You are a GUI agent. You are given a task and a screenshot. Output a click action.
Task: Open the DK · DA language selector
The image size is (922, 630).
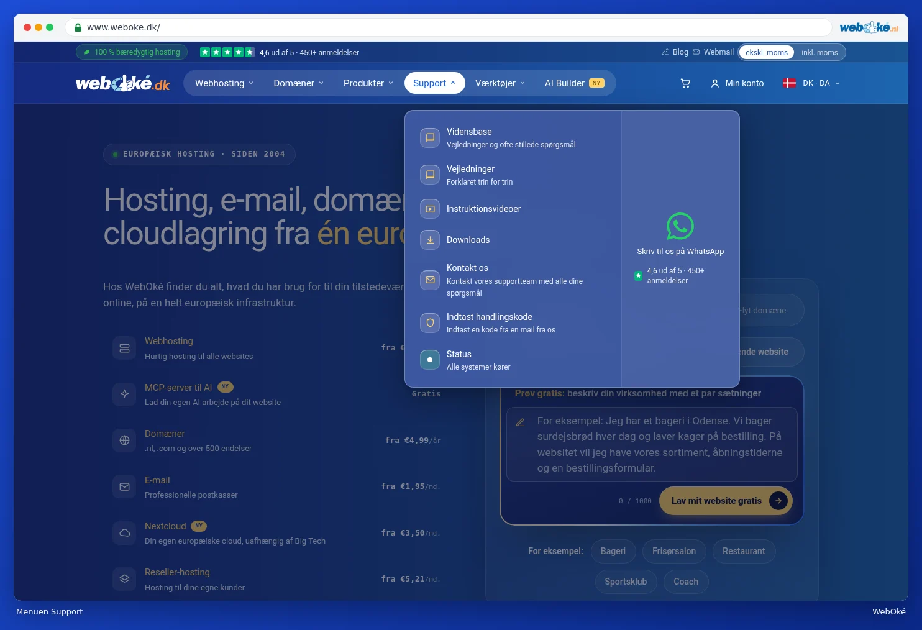click(x=811, y=83)
